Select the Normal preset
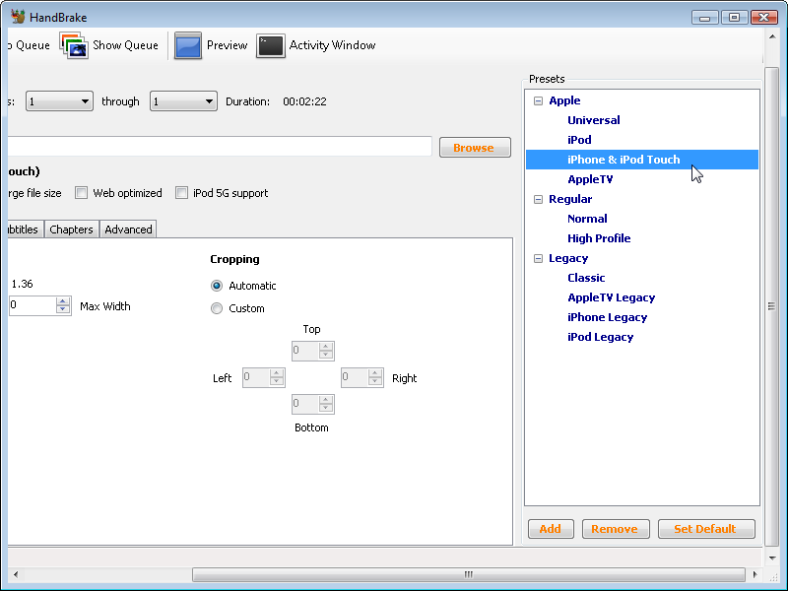Viewport: 788px width, 591px height. (x=587, y=218)
